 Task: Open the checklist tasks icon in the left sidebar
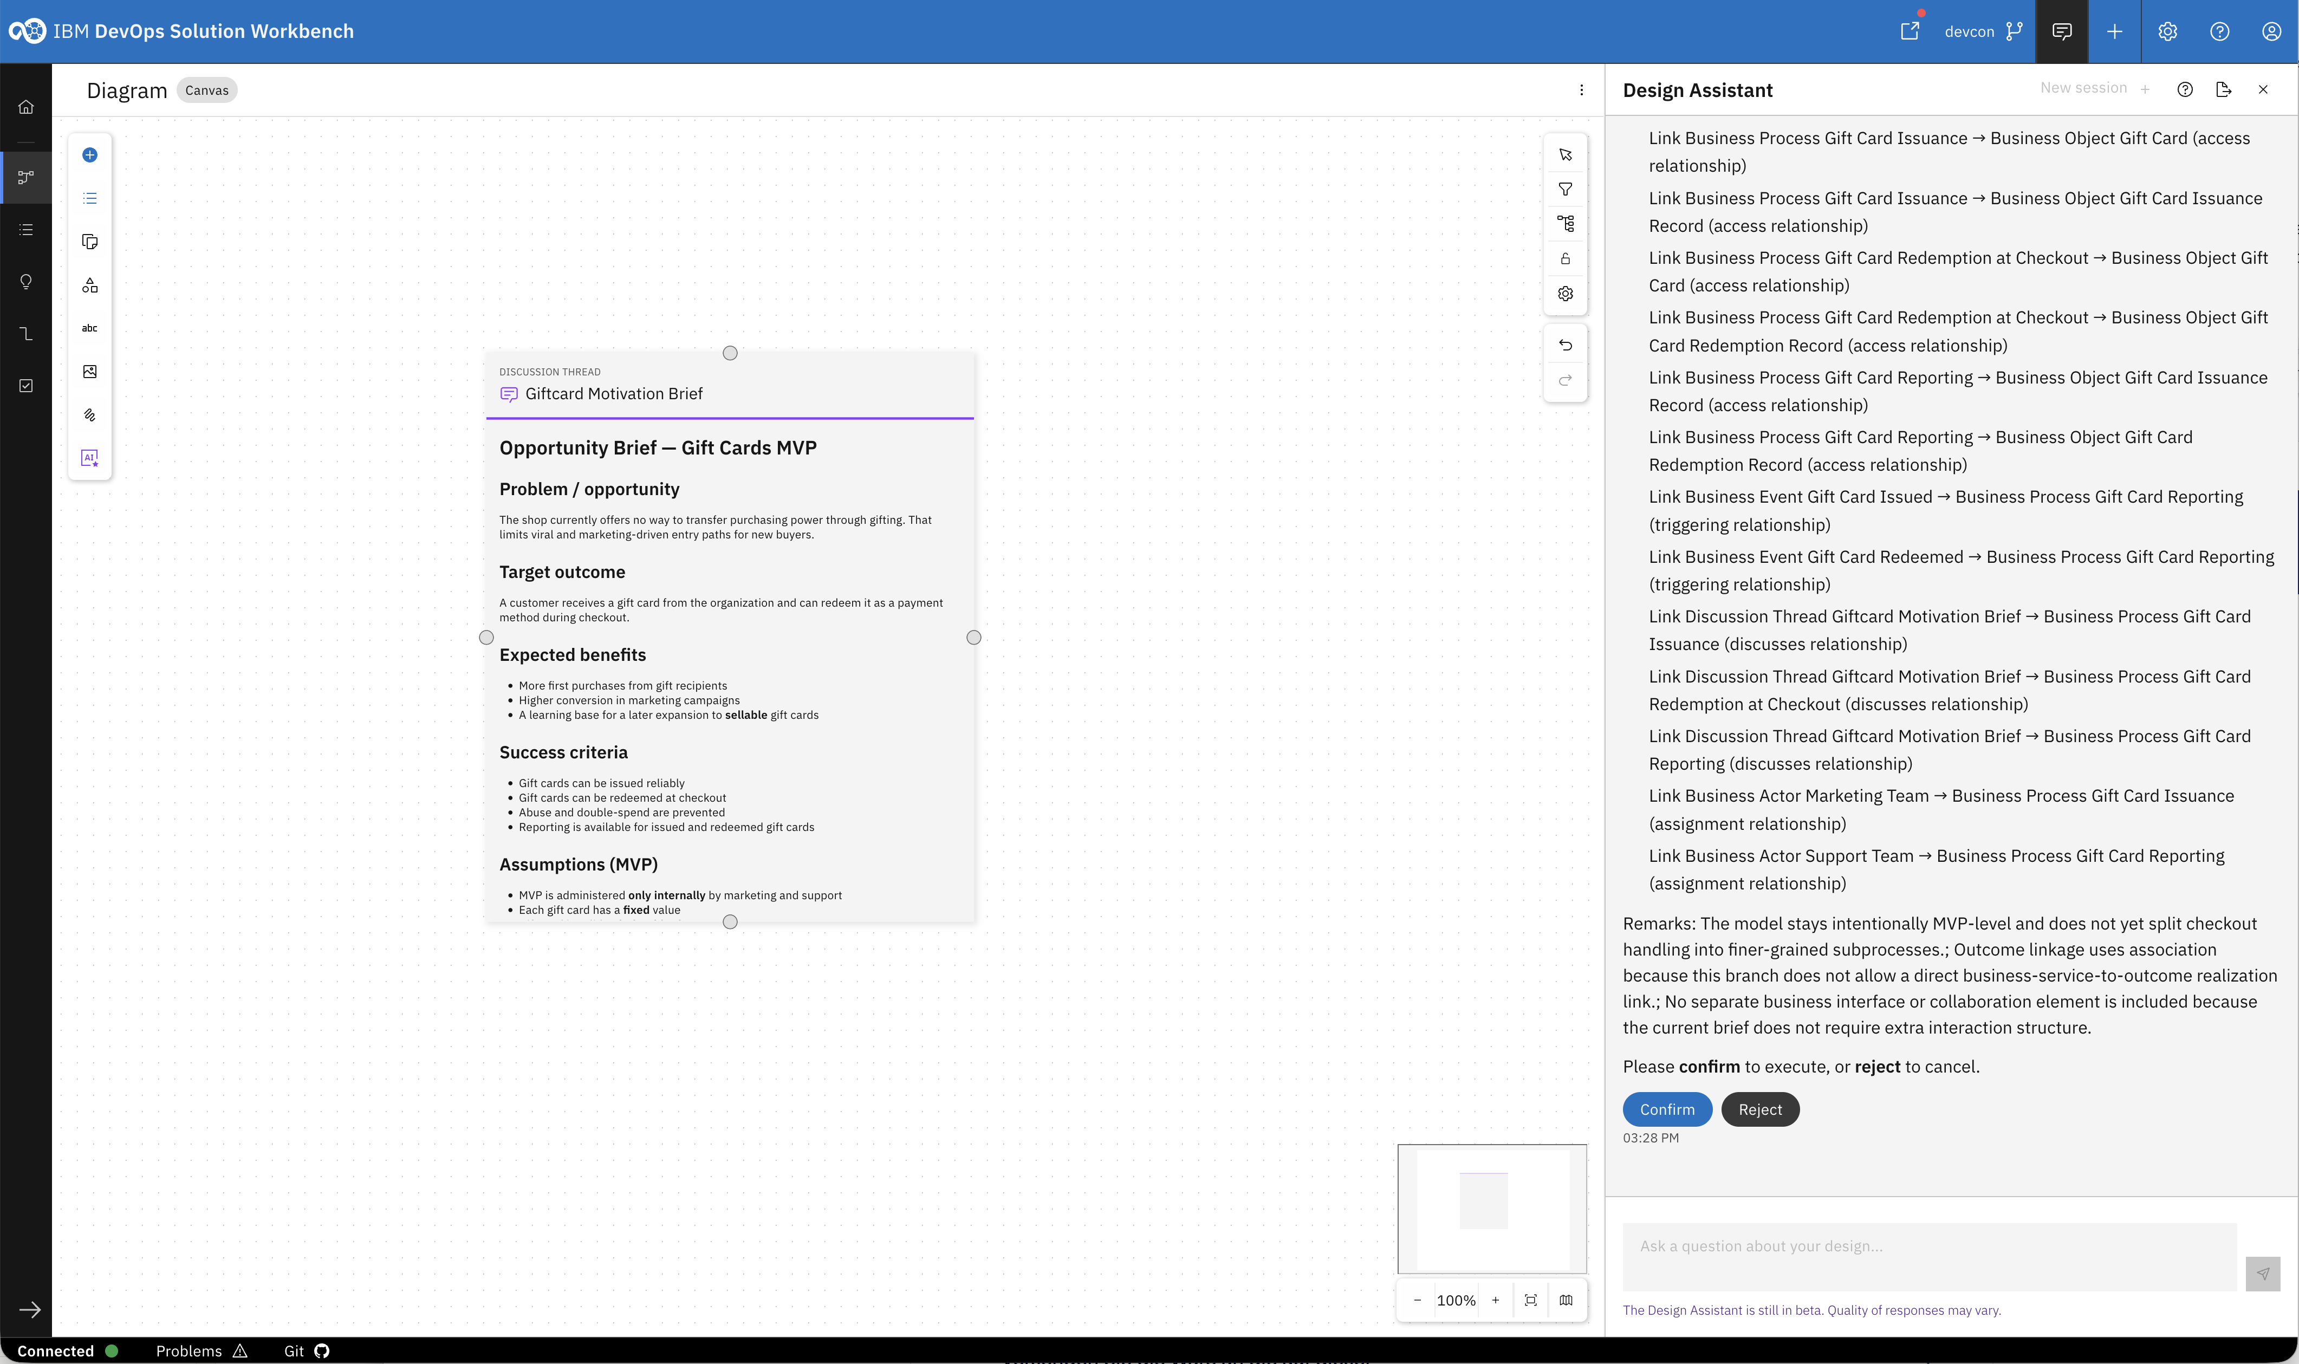(x=25, y=386)
